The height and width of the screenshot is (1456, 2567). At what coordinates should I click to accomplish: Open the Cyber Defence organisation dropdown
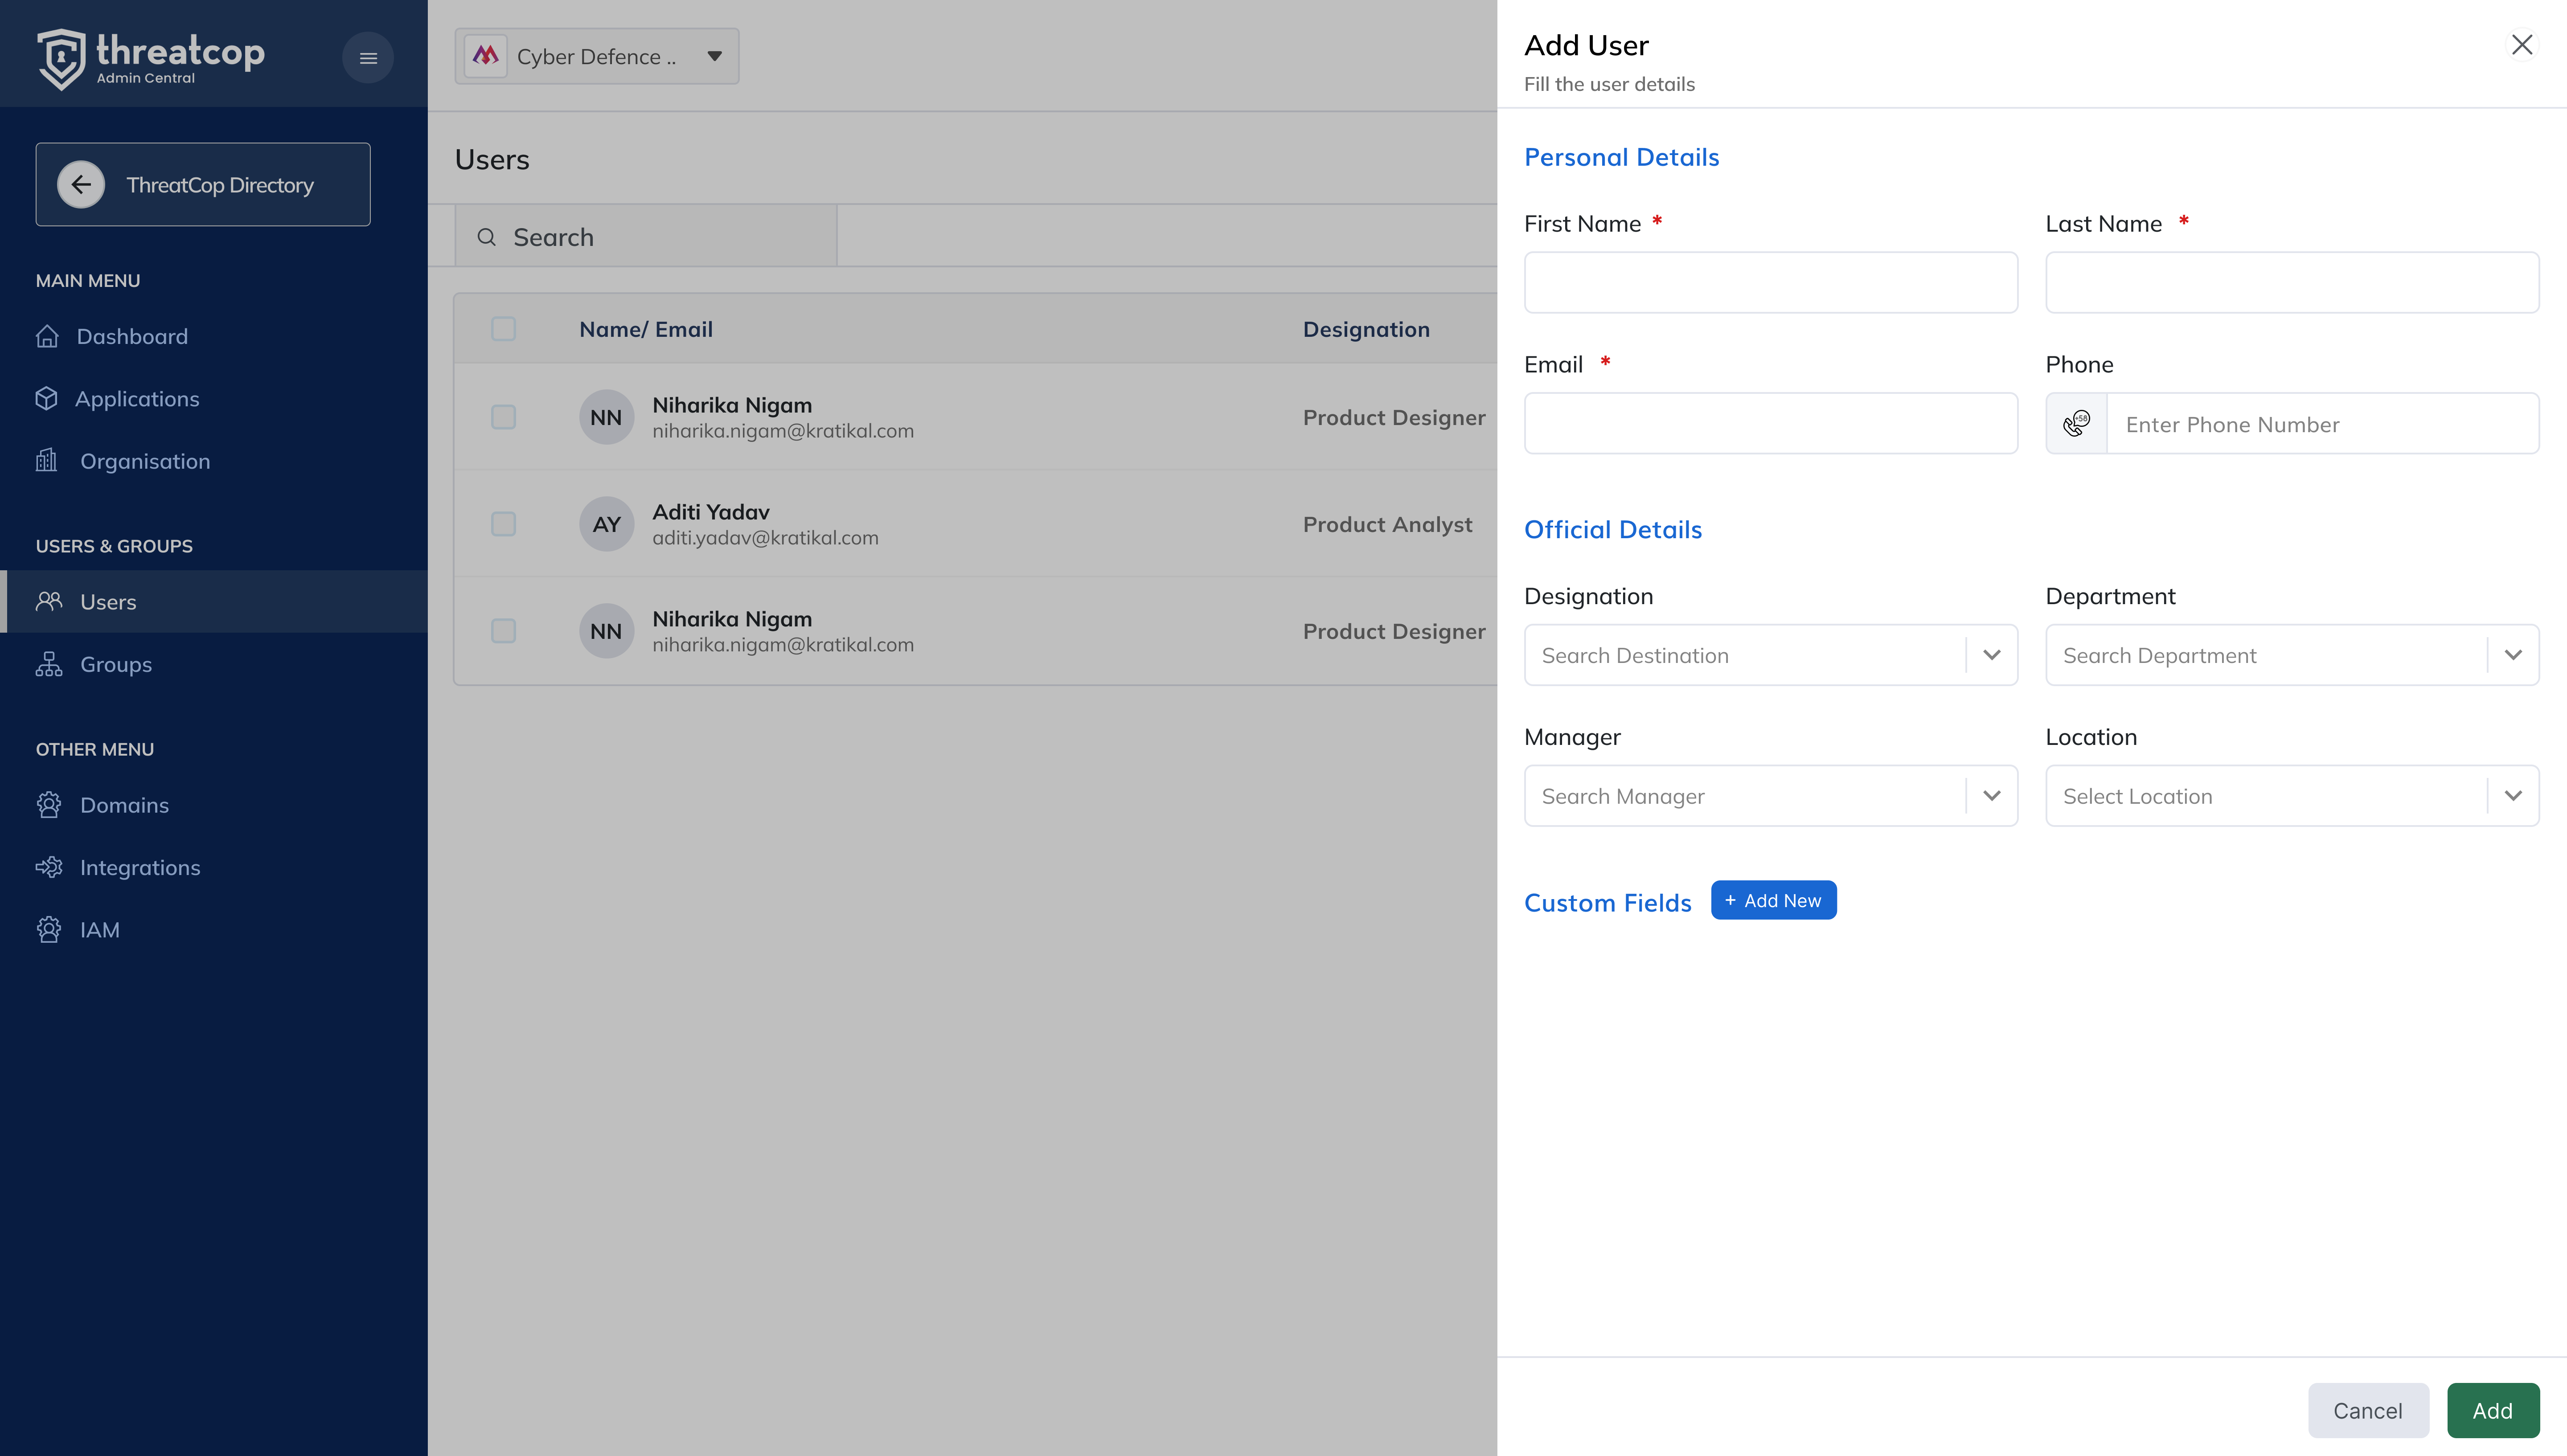pyautogui.click(x=597, y=56)
